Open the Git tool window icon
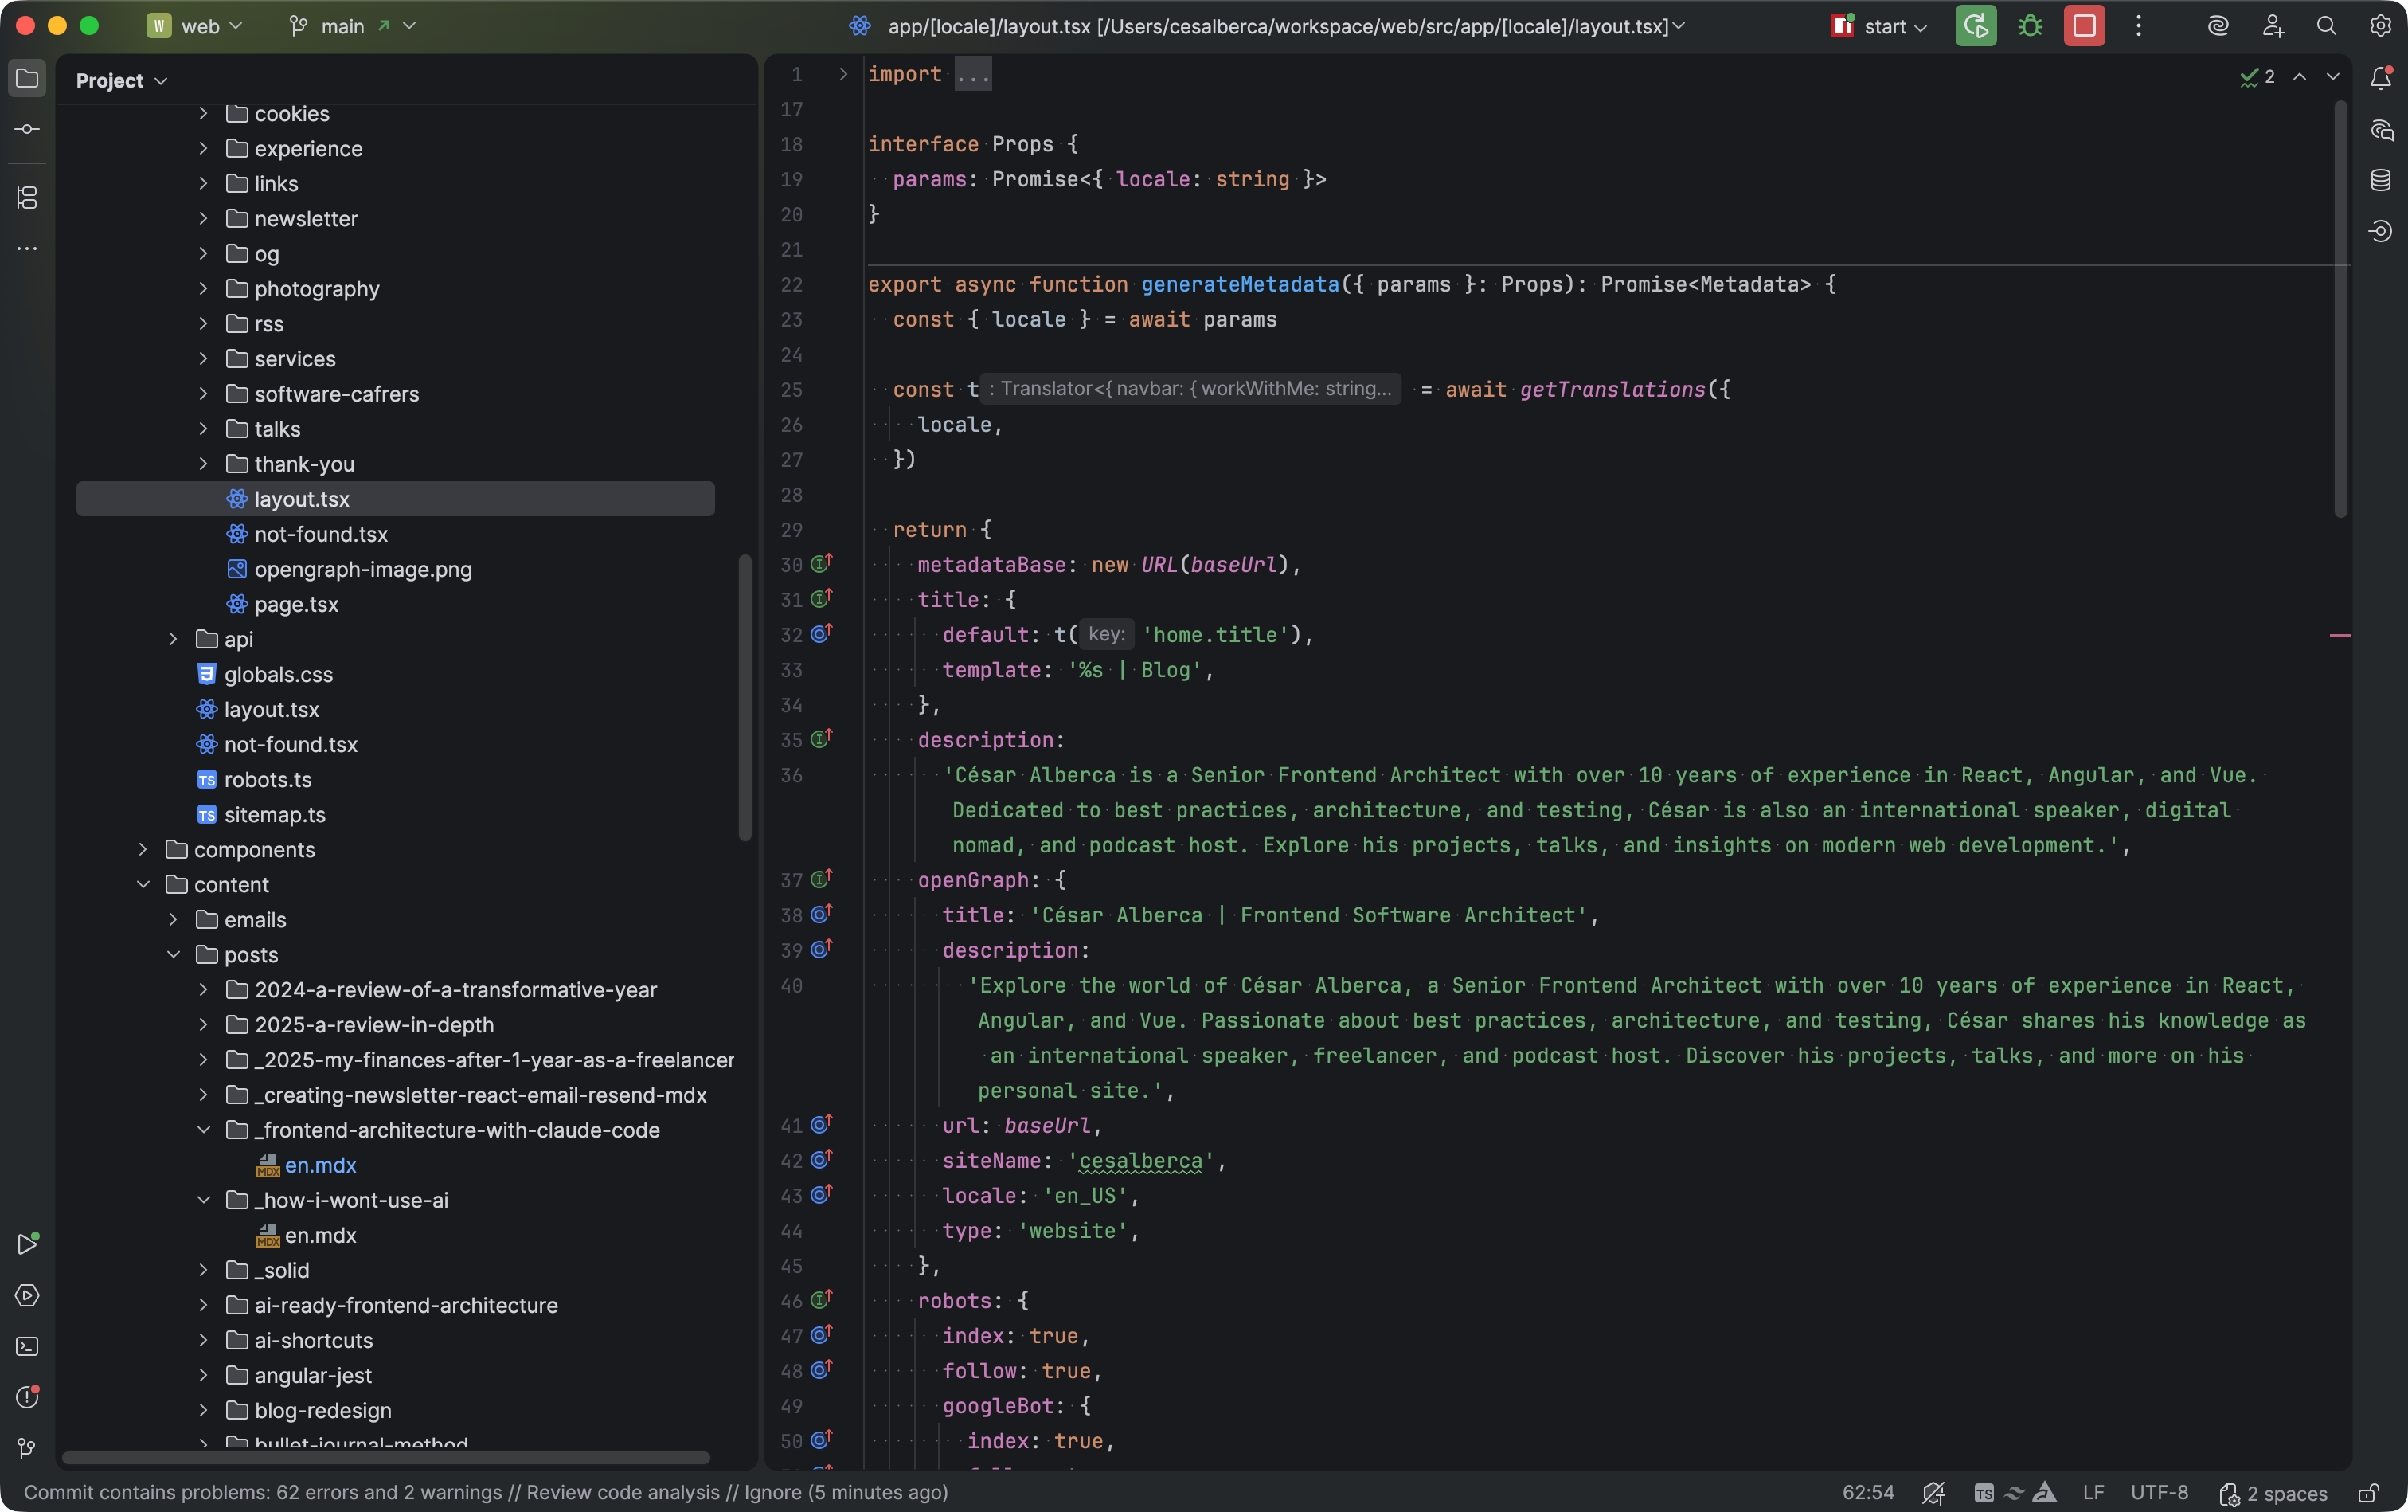Screen dimensions: 2408x1512 pyautogui.click(x=27, y=1448)
